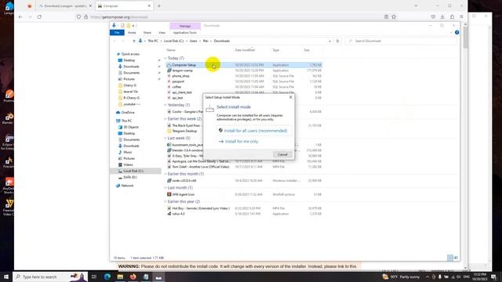This screenshot has width=502, height=282.
Task: Switch to the Share ribbon tab
Action: [x=147, y=33]
